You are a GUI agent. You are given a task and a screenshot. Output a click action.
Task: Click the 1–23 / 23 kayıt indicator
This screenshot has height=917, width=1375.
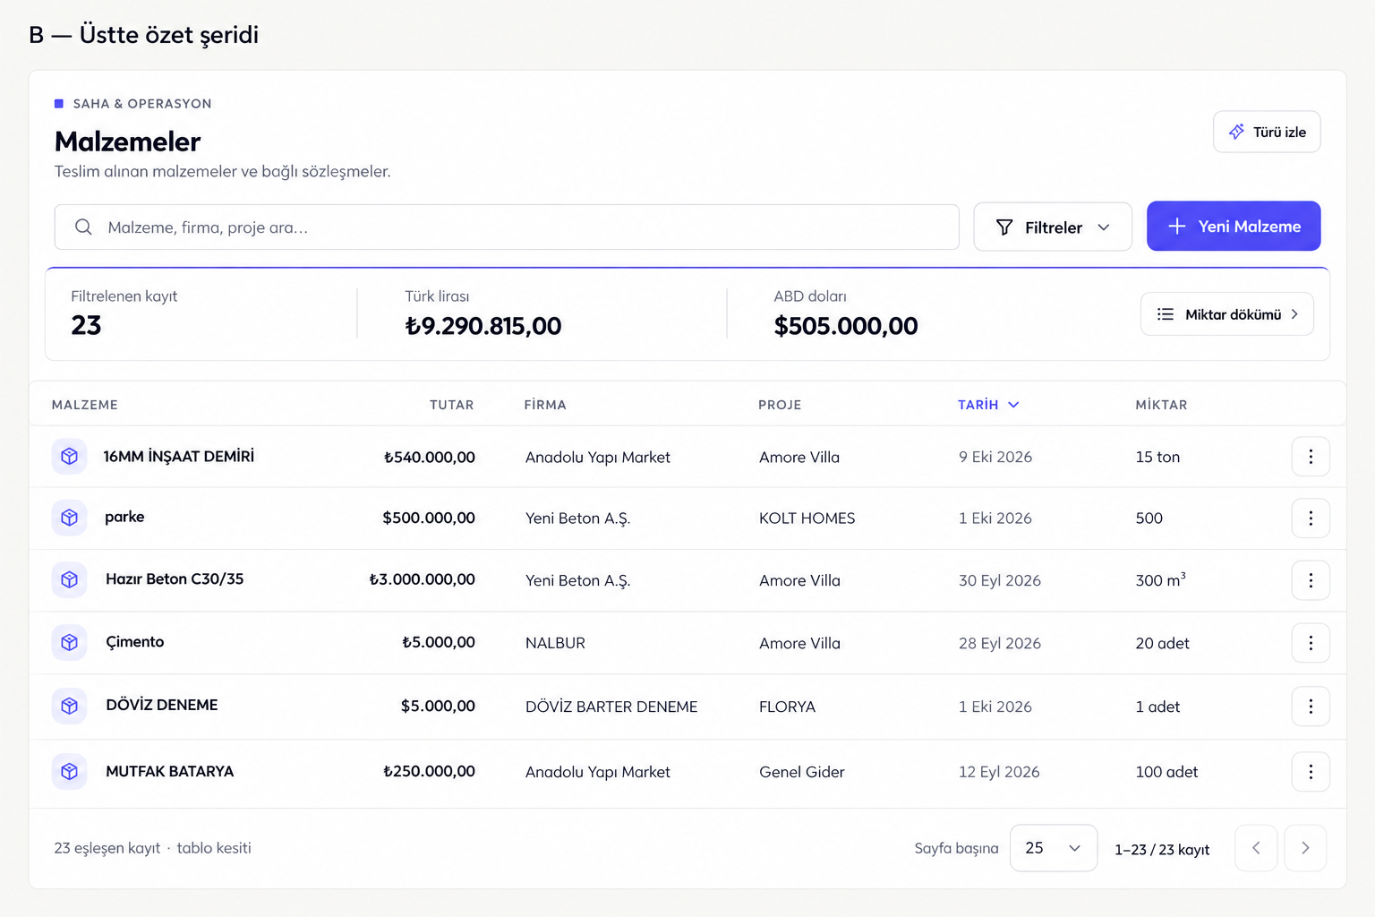[1162, 850]
